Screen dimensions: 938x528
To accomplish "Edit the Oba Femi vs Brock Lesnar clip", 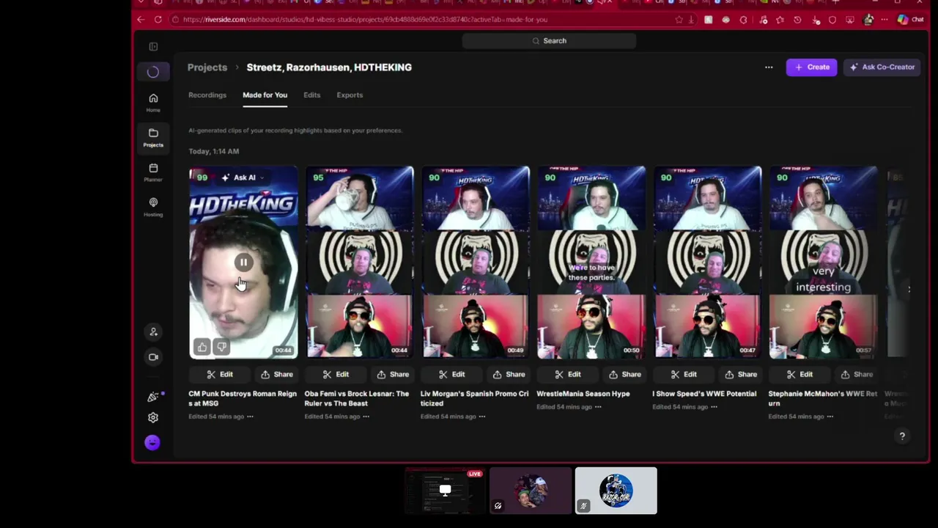I will click(336, 375).
